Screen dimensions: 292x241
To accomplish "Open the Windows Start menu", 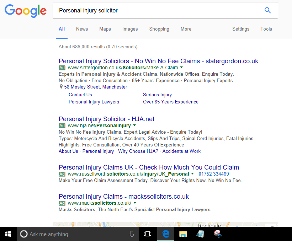I will coord(8,234).
